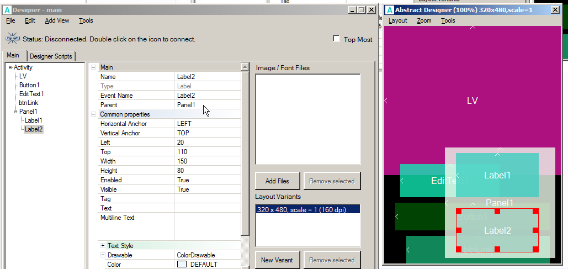Open the Zoom menu in Abstract Designer
This screenshot has height=269, width=568.
[x=424, y=20]
